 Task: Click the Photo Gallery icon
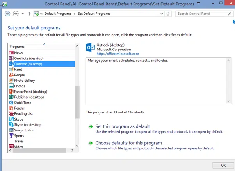tap(11, 80)
